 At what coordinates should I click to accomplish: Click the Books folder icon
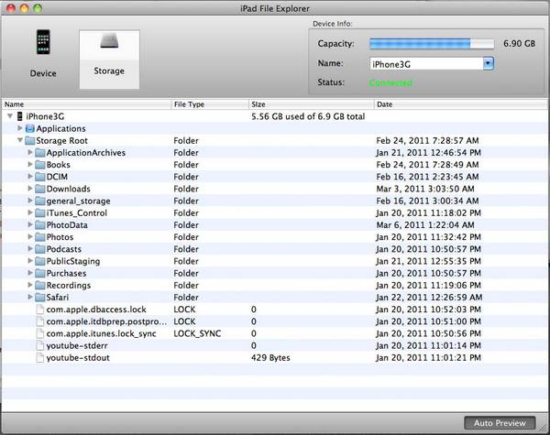40,165
